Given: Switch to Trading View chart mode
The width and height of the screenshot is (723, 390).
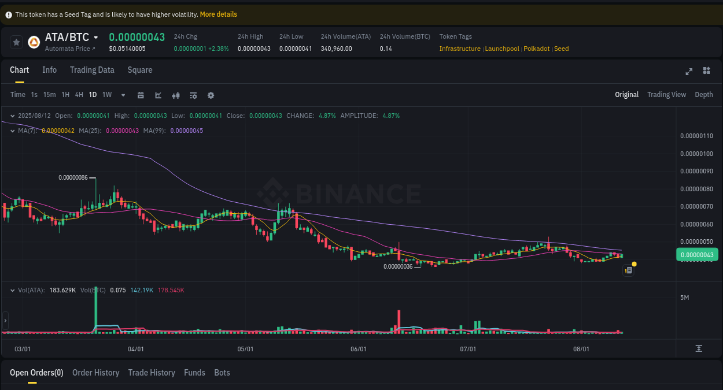Looking at the screenshot, I should pos(666,94).
